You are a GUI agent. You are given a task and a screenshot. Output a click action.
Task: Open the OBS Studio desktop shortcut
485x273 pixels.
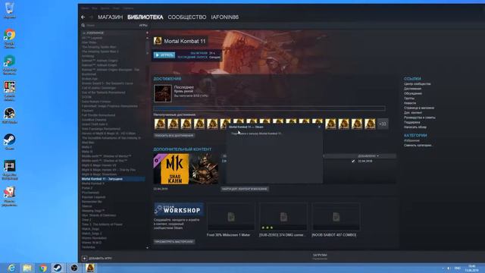10,115
